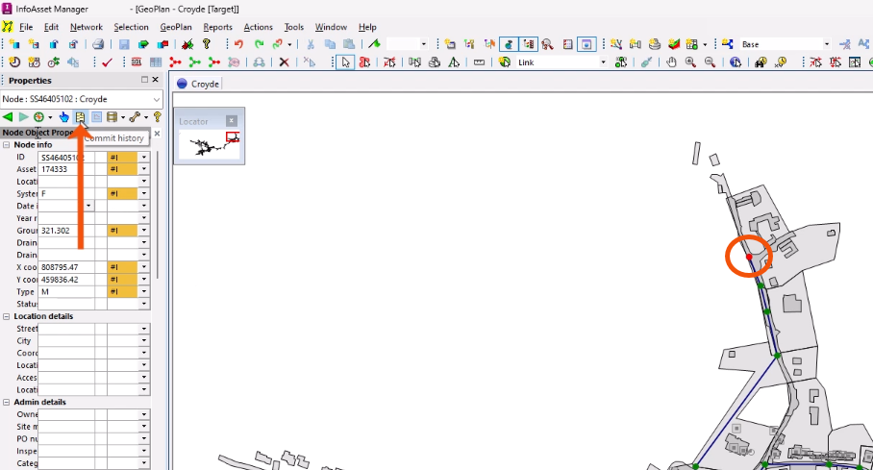Open the Reports menu
Viewport: 873px width, 470px height.
(x=217, y=27)
